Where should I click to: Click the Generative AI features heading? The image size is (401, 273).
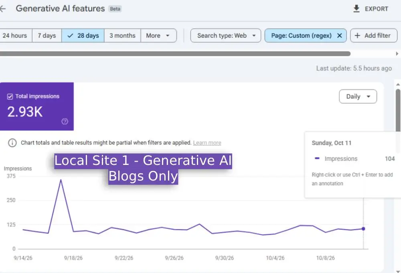point(61,9)
